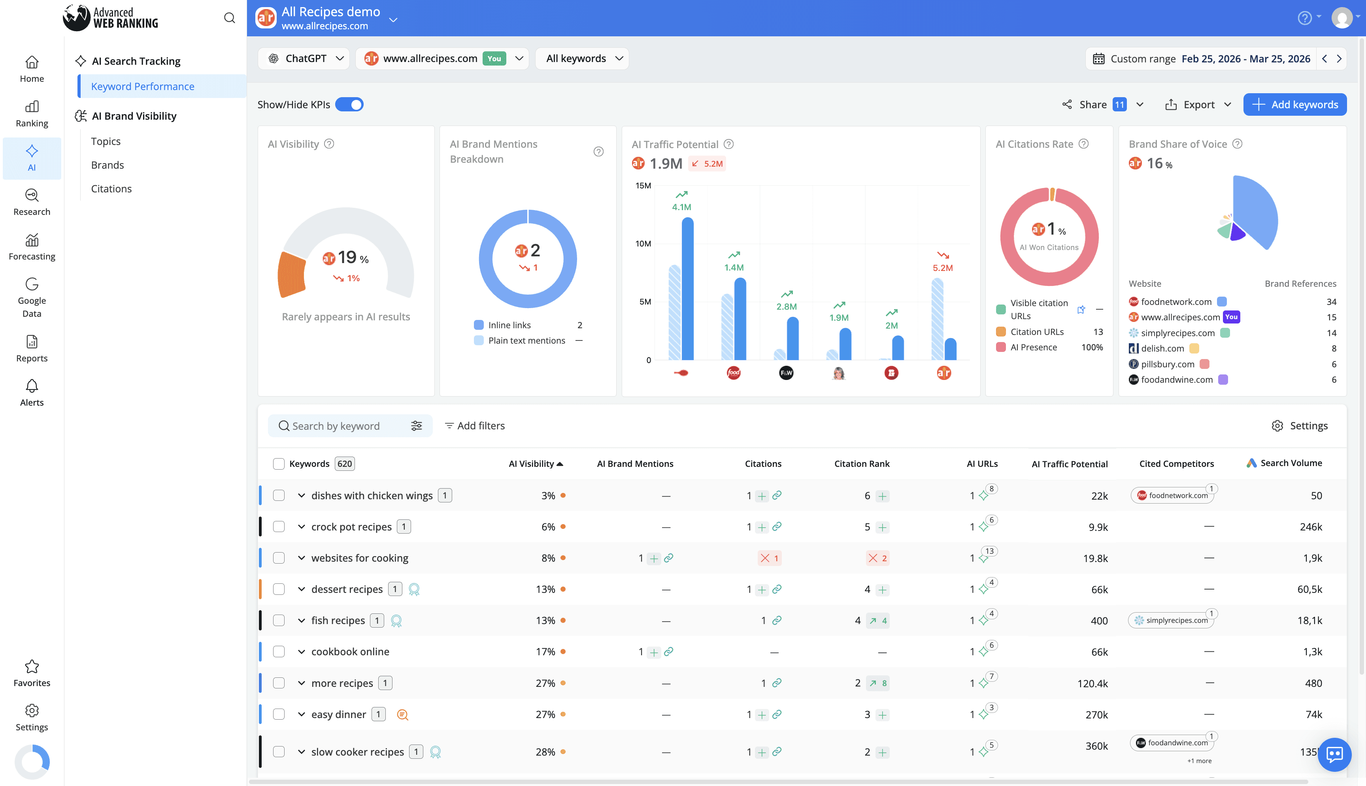The width and height of the screenshot is (1366, 786).
Task: Select all keywords with the header checkbox
Action: (279, 463)
